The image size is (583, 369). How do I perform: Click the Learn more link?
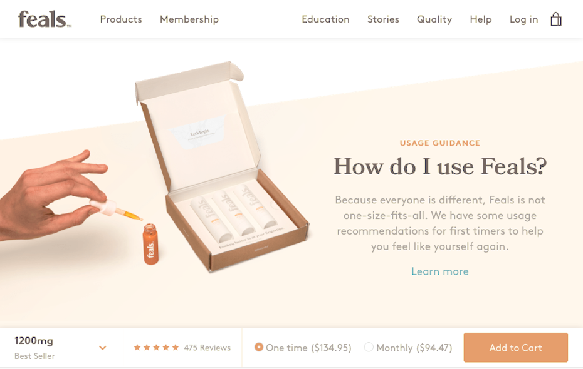[440, 271]
